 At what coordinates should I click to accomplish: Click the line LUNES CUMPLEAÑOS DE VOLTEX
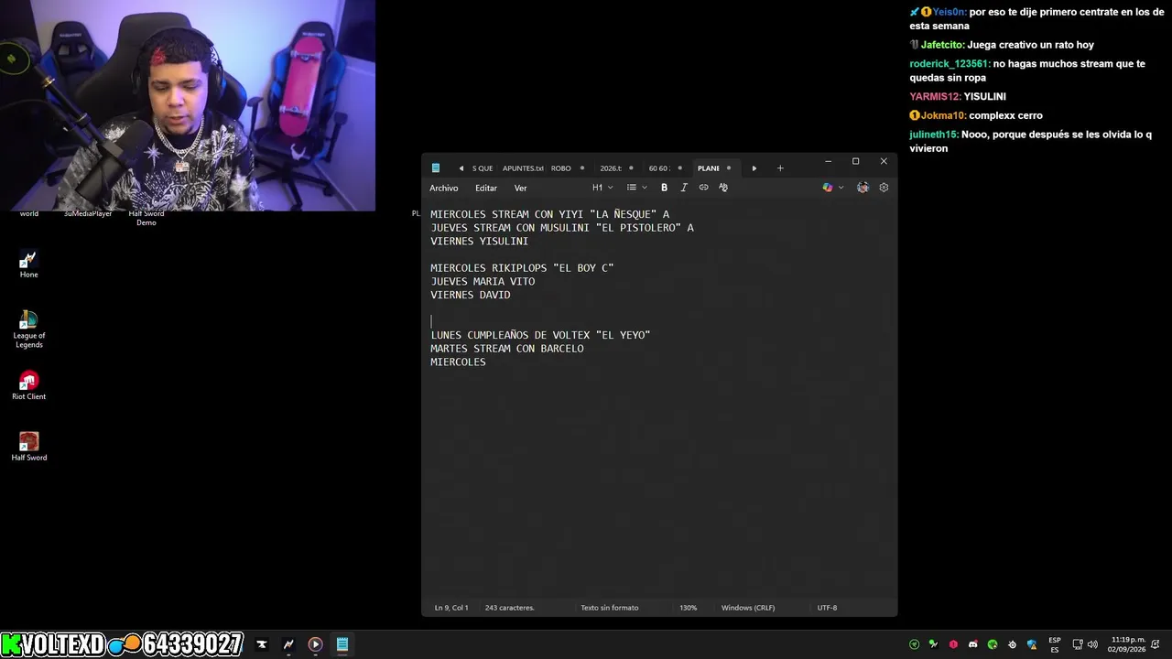click(540, 335)
